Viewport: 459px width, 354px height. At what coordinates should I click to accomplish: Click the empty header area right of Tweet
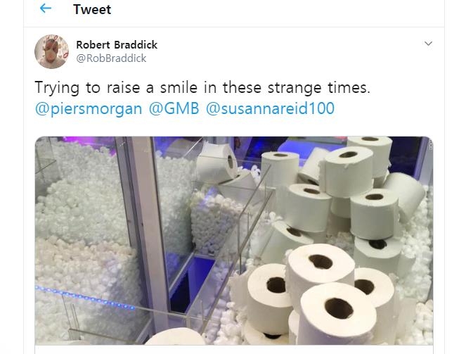(x=281, y=9)
